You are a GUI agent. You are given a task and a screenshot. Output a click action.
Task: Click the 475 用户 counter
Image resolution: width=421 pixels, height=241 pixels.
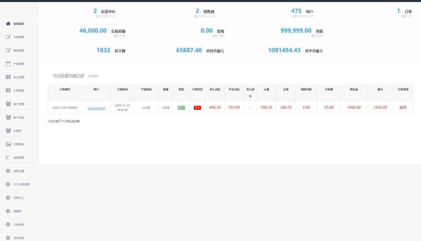pos(302,12)
